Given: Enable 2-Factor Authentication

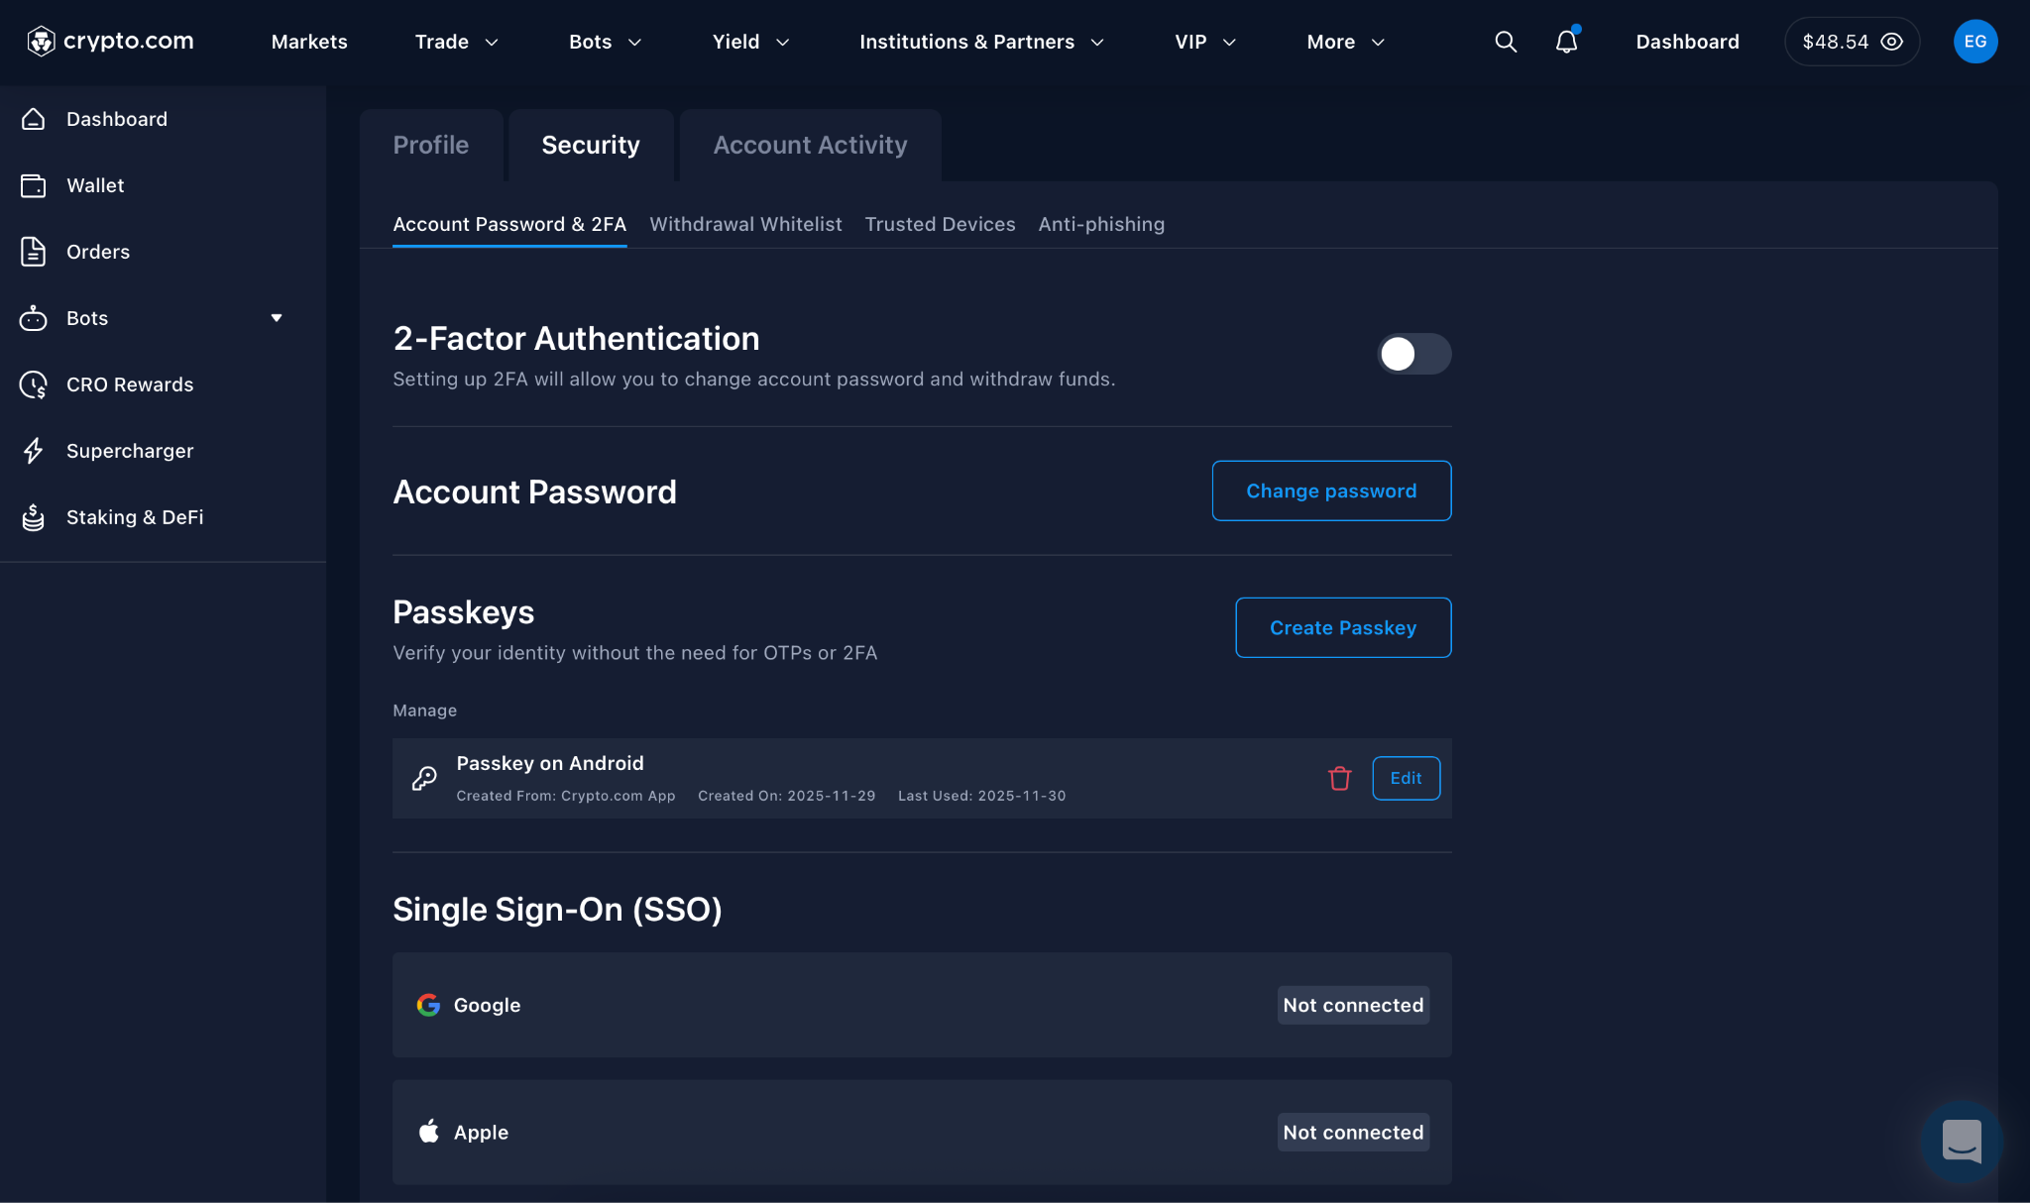Looking at the screenshot, I should point(1414,354).
